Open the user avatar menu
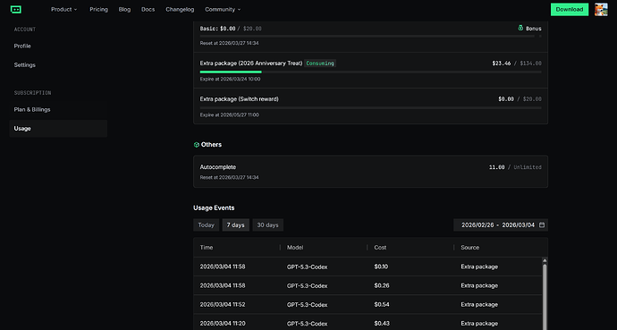Image resolution: width=617 pixels, height=330 pixels. (x=601, y=10)
